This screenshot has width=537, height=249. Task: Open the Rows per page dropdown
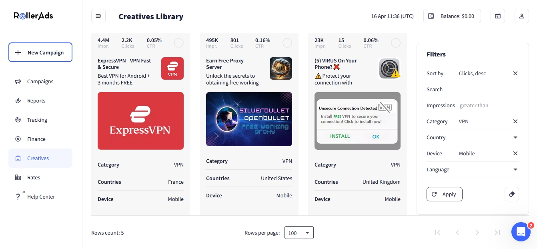click(299, 233)
